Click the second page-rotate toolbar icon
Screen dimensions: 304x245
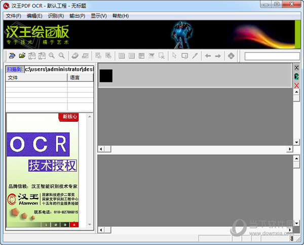42,56
